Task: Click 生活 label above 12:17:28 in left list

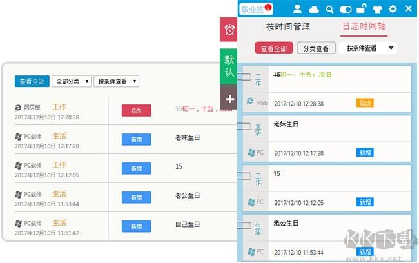Action: tap(59, 136)
